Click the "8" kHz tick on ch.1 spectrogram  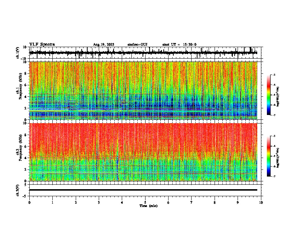(26, 73)
